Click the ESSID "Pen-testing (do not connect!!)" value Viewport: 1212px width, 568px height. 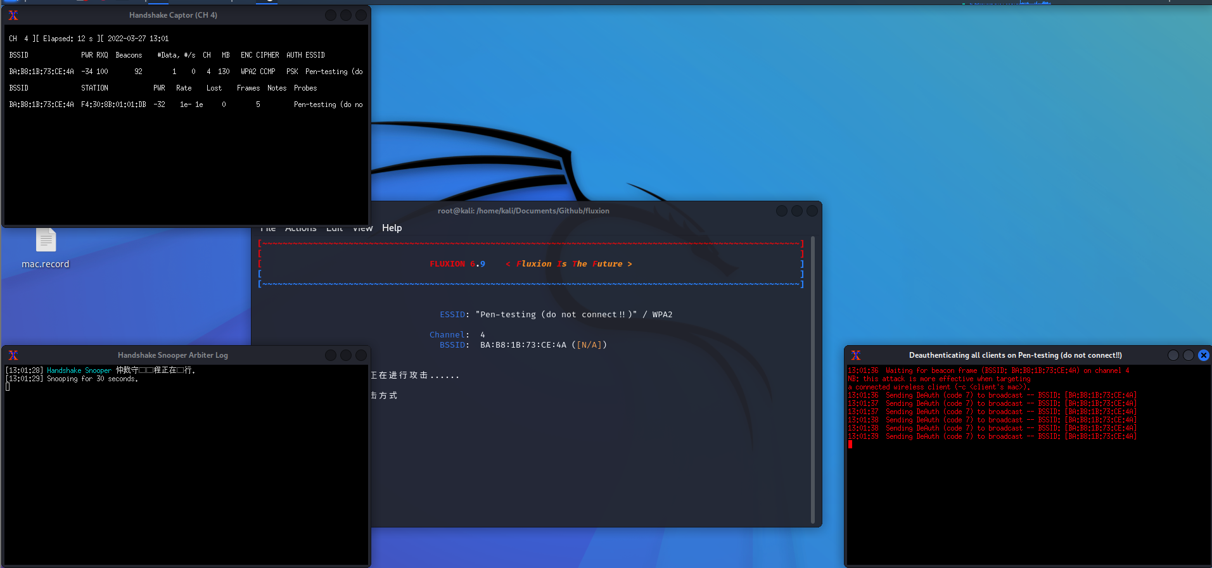(556, 315)
